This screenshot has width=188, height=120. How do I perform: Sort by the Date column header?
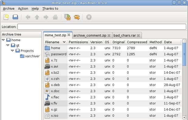tap(172, 42)
